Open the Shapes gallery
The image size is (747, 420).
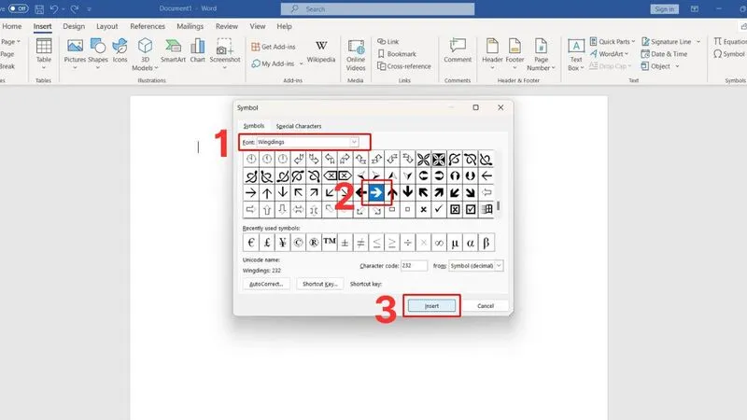point(98,54)
